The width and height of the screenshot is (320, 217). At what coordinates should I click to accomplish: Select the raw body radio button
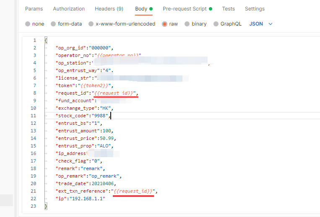pyautogui.click(x=165, y=24)
